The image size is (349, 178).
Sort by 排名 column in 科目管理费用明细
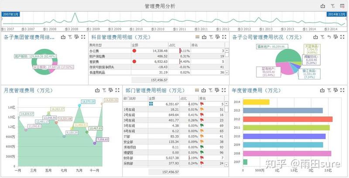coord(208,45)
